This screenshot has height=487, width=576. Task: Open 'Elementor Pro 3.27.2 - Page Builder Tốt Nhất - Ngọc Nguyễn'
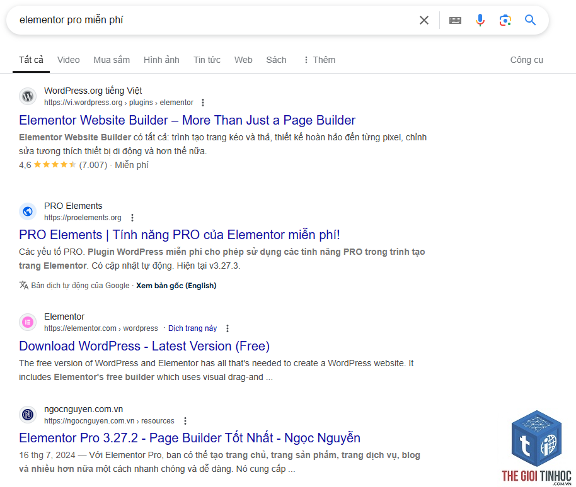tap(190, 438)
